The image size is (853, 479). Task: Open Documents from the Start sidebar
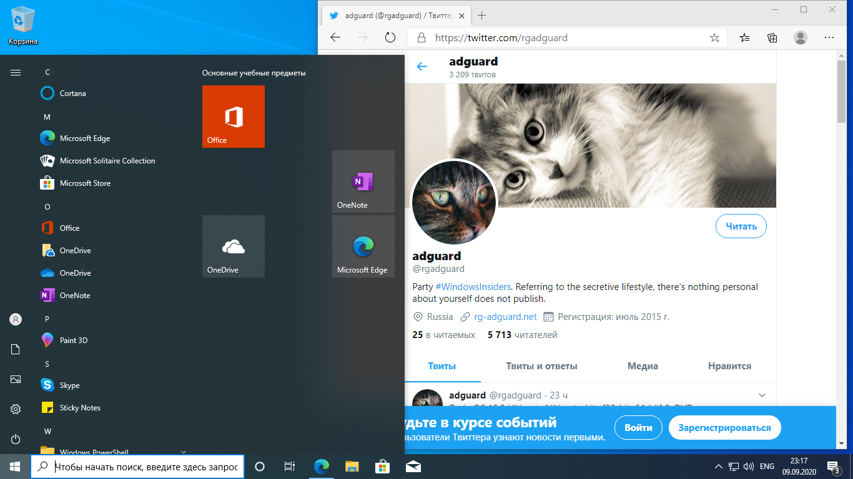(x=16, y=349)
